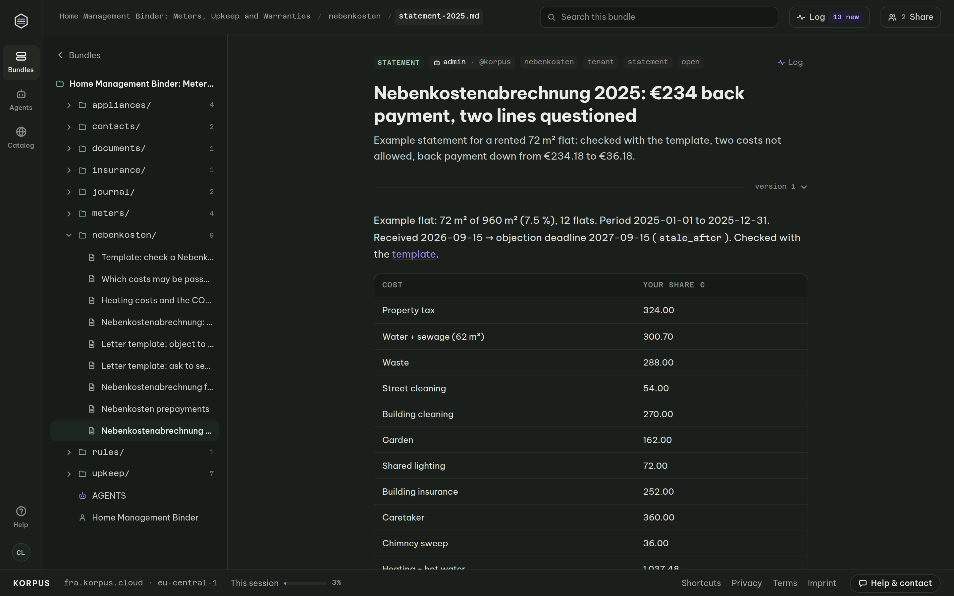
Task: Open Help & contact button
Action: click(x=895, y=583)
